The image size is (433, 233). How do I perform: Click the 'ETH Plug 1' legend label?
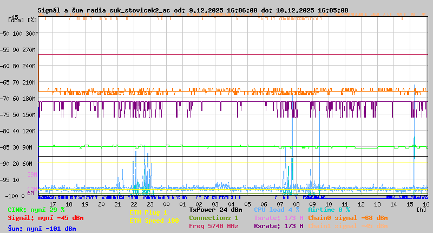148,213
